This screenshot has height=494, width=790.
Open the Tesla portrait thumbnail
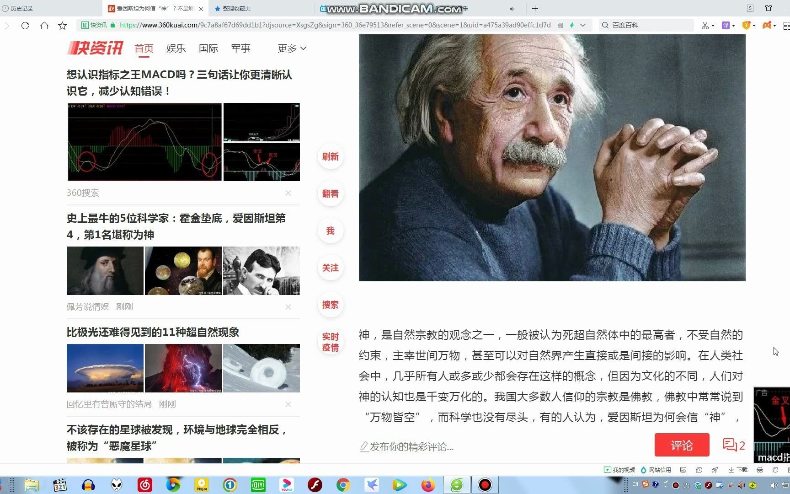(x=262, y=271)
